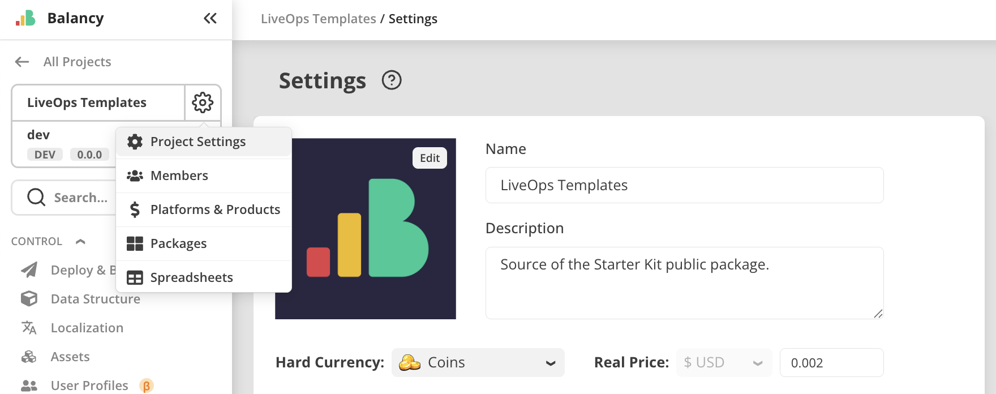Click the Balancy logo icon
This screenshot has width=996, height=394.
24,18
